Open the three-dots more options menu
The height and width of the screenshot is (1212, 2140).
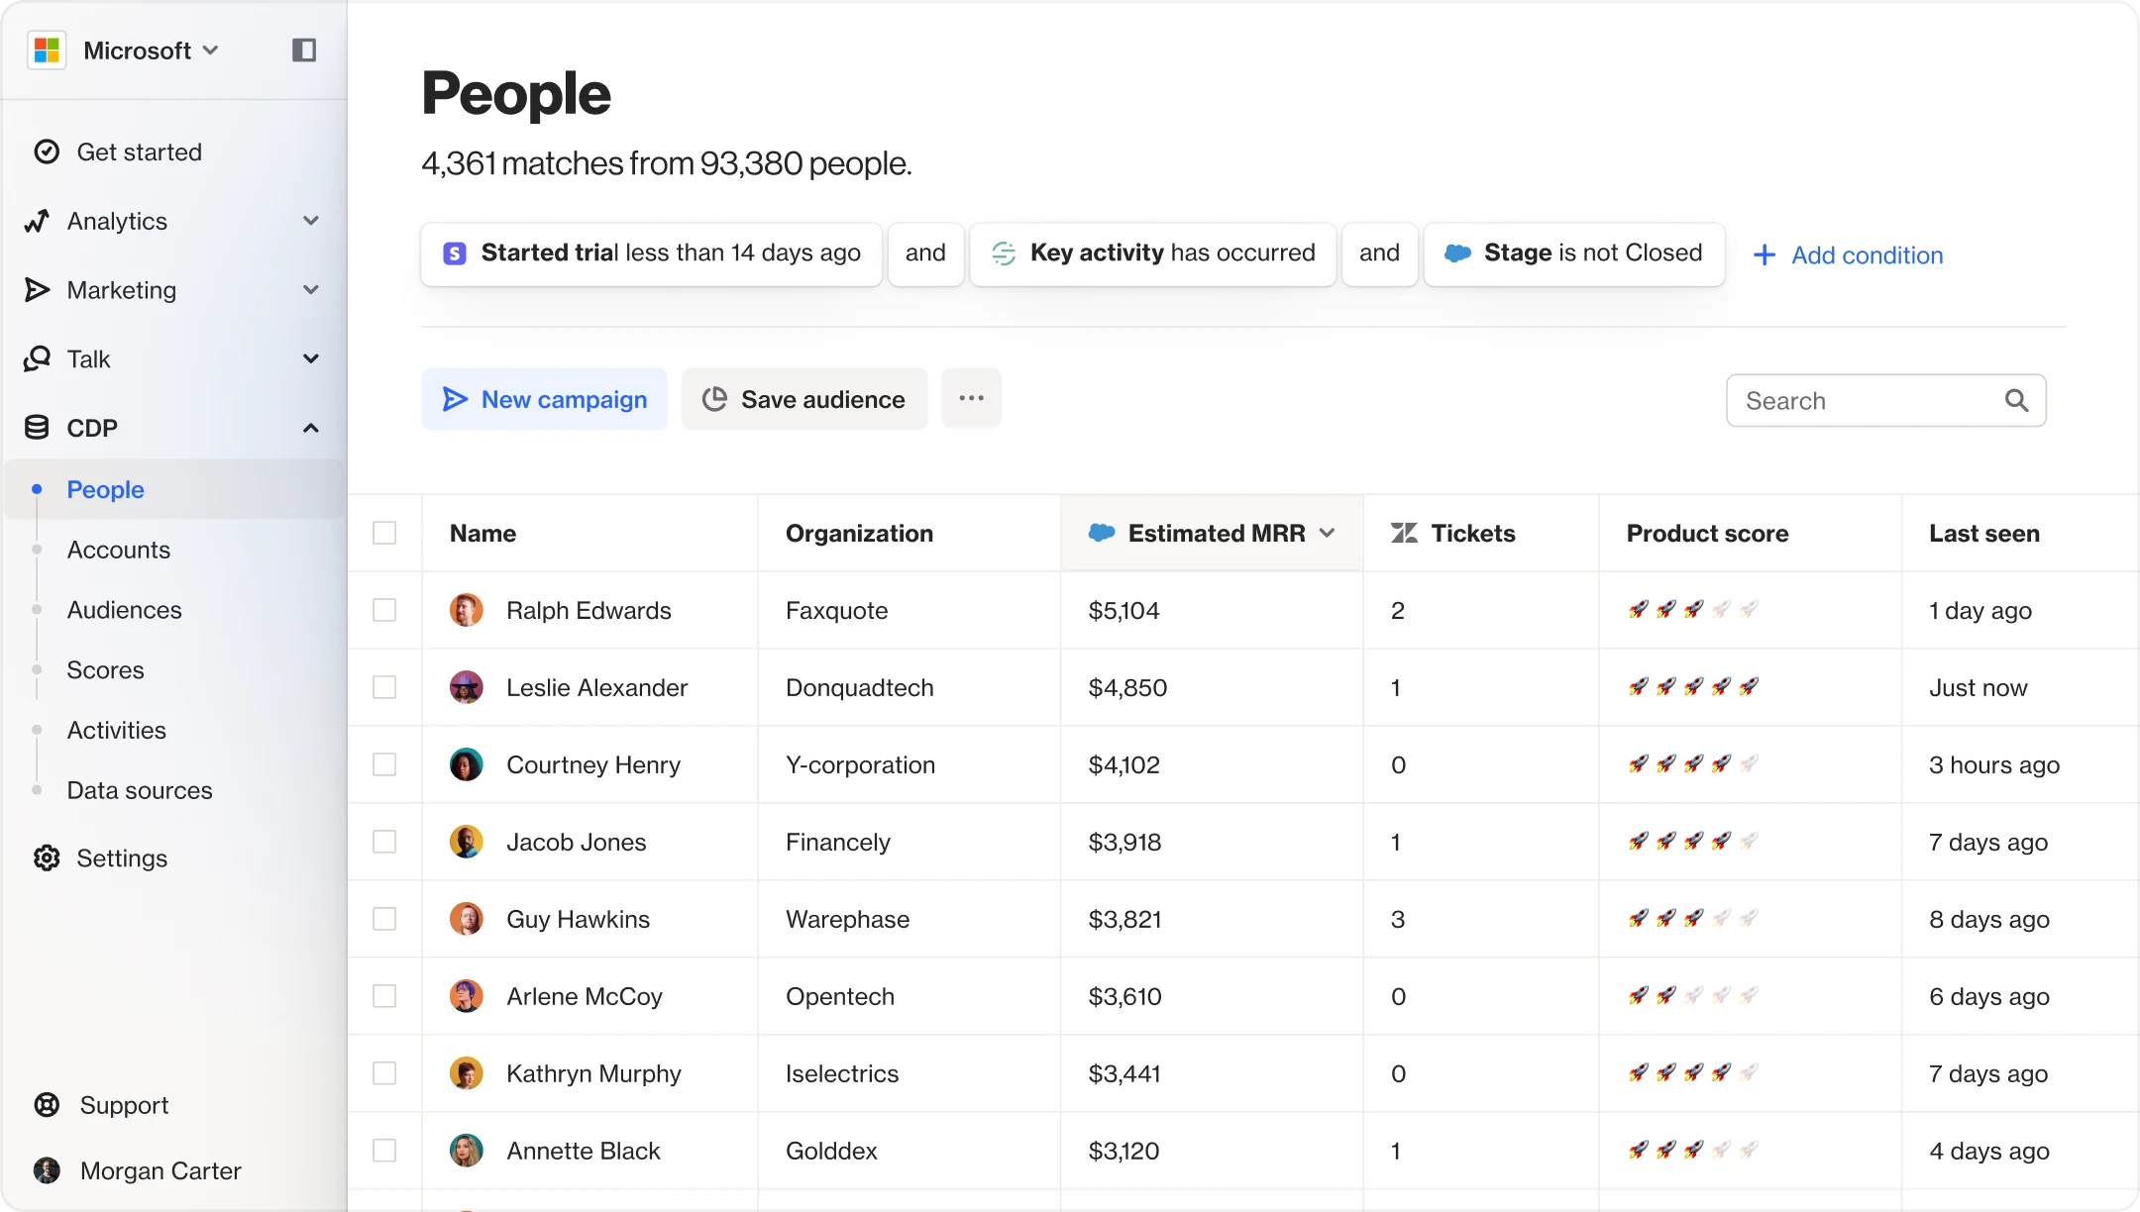(971, 398)
